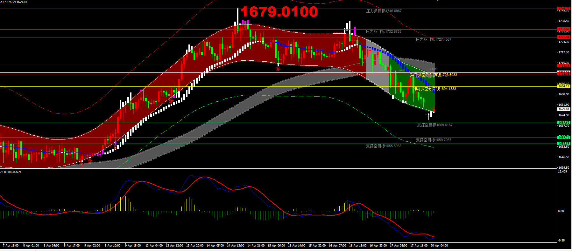Select the 压力多目标1732.6733 resistance label

pyautogui.click(x=384, y=31)
